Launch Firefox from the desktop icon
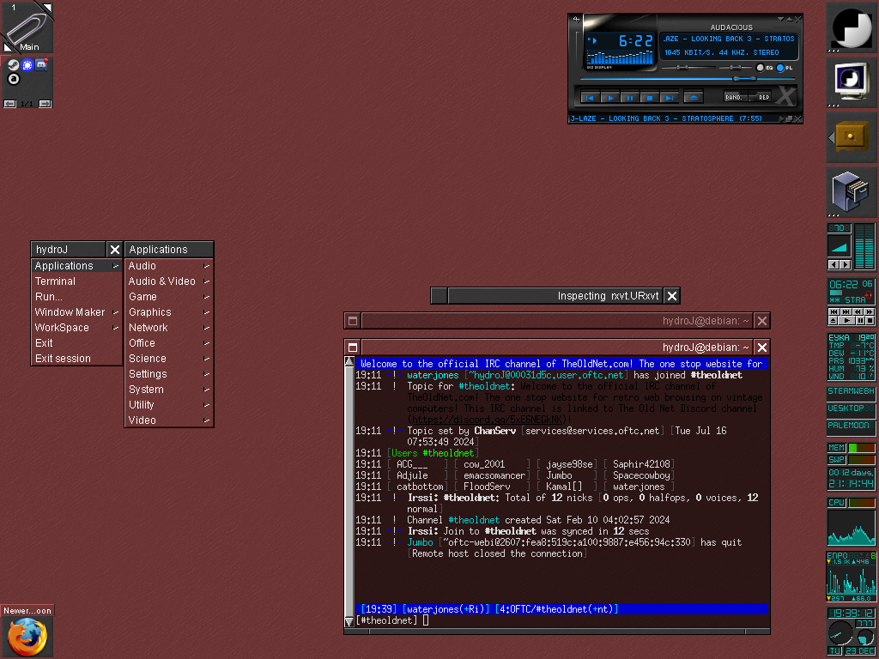Image resolution: width=879 pixels, height=659 pixels. point(26,637)
